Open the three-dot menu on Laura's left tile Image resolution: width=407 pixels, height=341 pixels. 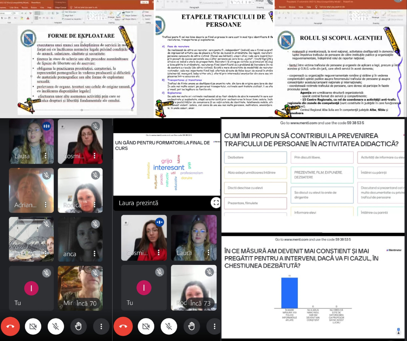pos(46,156)
